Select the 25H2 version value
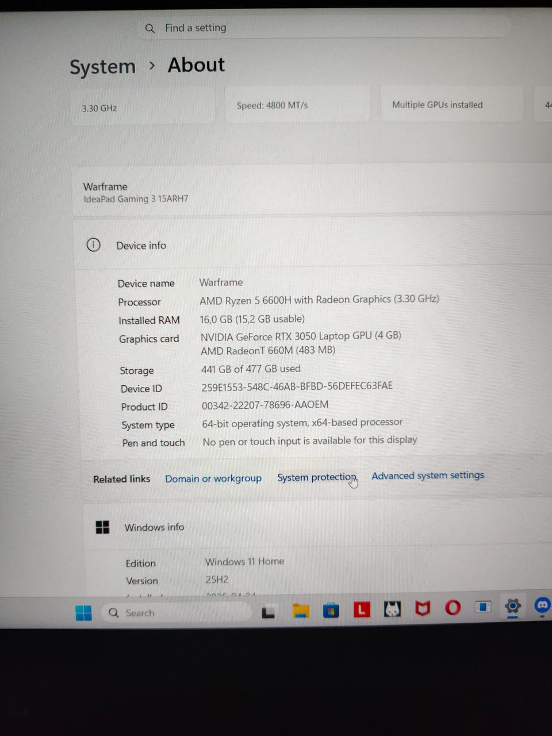The height and width of the screenshot is (736, 552). click(217, 580)
